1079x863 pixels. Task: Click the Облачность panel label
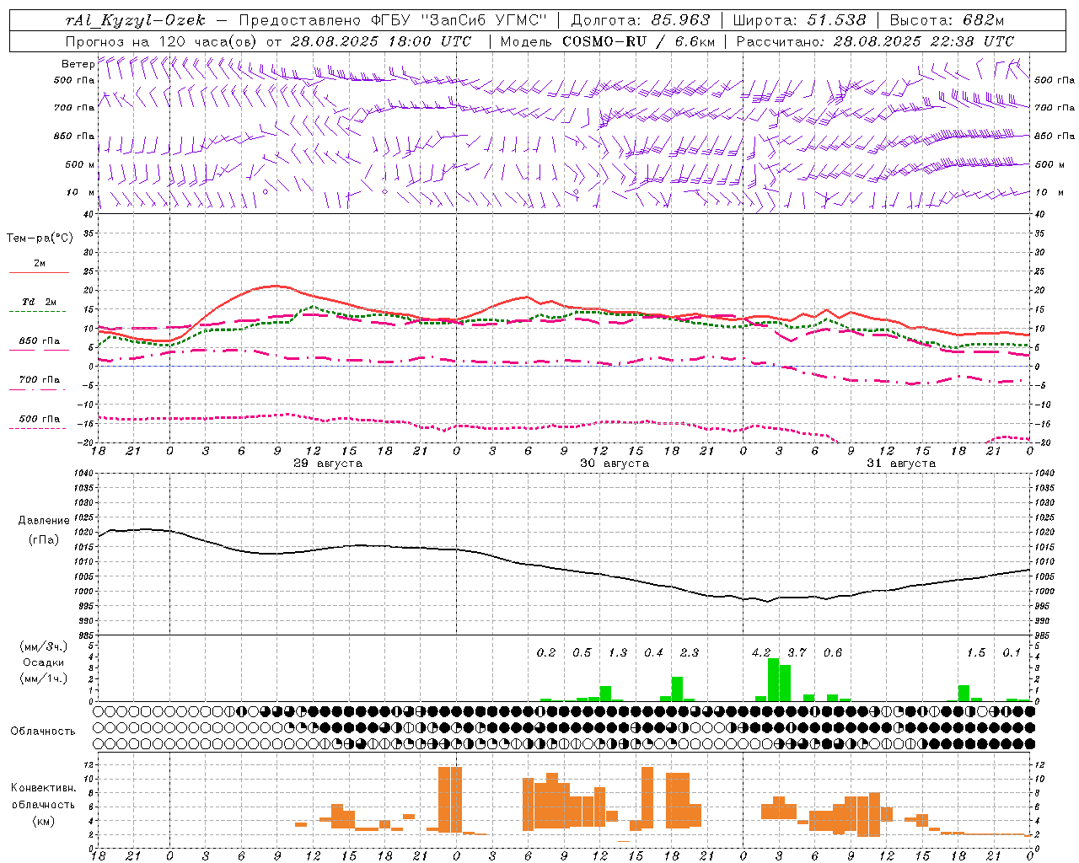point(43,732)
